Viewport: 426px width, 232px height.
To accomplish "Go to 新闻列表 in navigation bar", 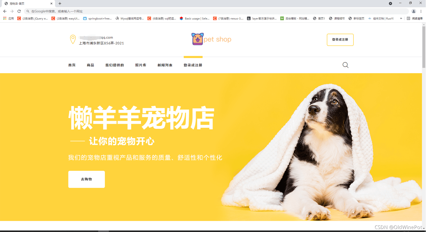I will (x=165, y=65).
